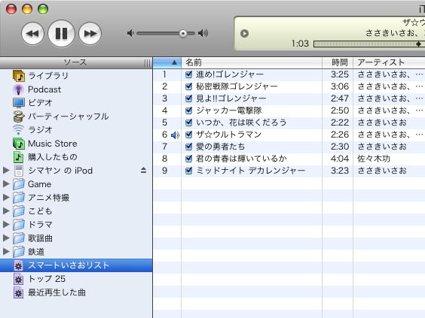Sort by アーティスト column header
The height and width of the screenshot is (318, 425).
tap(390, 62)
